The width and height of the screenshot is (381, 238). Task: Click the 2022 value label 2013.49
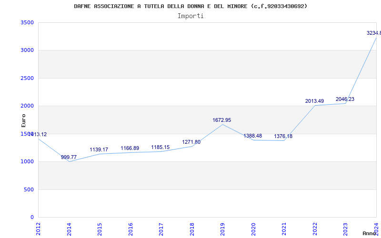[314, 101]
